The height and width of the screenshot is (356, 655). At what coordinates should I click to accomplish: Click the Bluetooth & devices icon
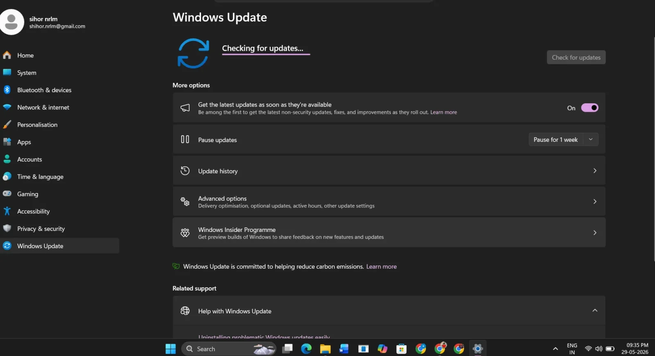click(7, 90)
